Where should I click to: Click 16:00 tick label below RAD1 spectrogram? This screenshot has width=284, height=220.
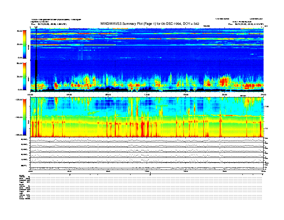click(186, 95)
